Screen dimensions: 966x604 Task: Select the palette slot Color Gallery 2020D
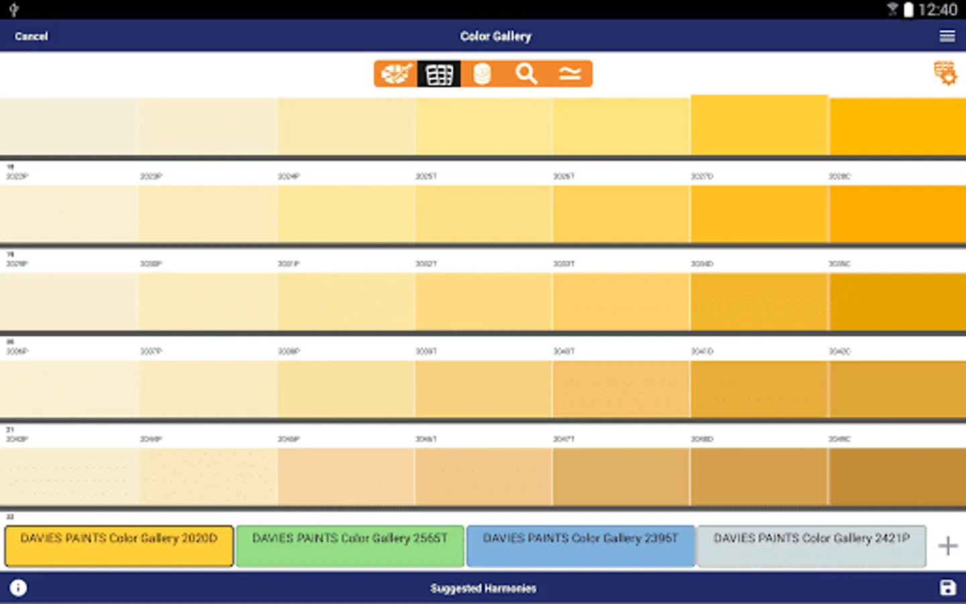(x=119, y=546)
